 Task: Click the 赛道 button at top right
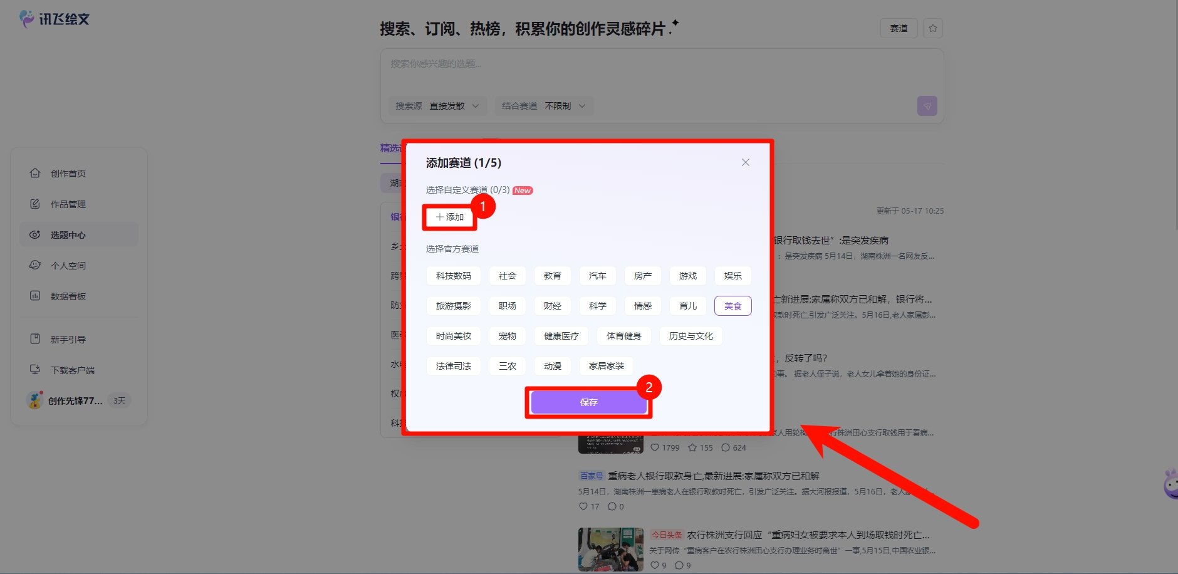click(x=899, y=28)
